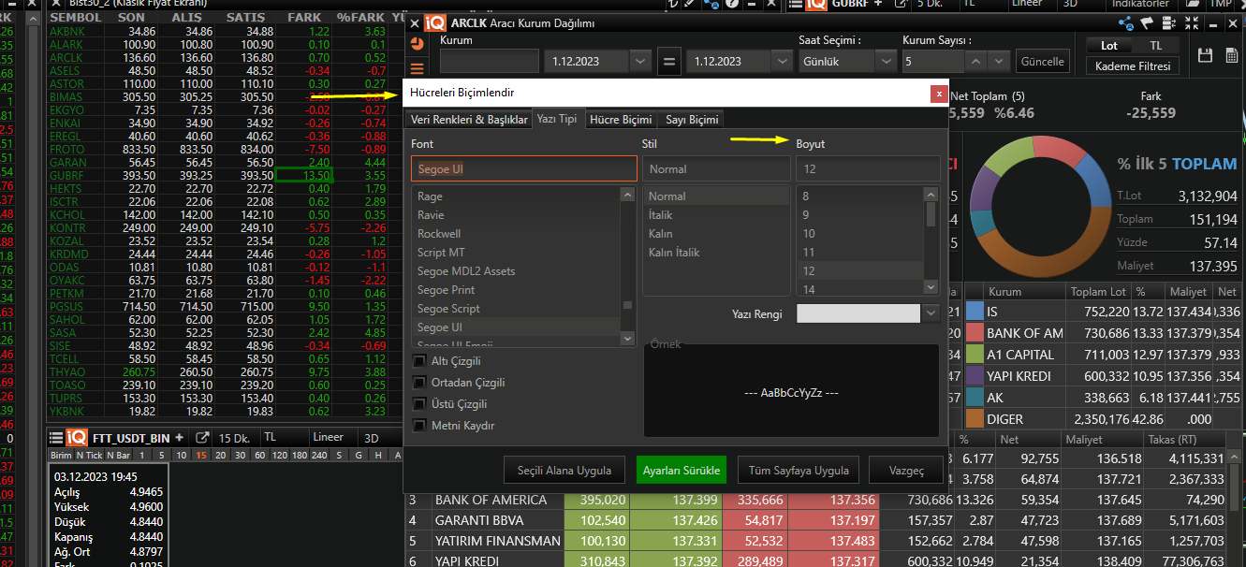This screenshot has height=567, width=1246.
Task: Click the flag icon in ARCLK toolbar
Action: coord(1145,23)
